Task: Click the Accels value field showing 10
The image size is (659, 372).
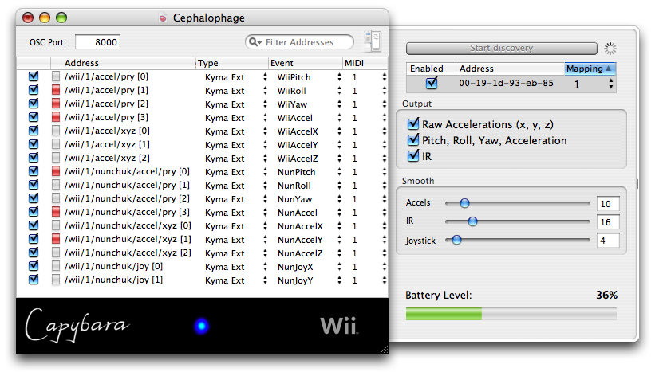Action: point(608,204)
